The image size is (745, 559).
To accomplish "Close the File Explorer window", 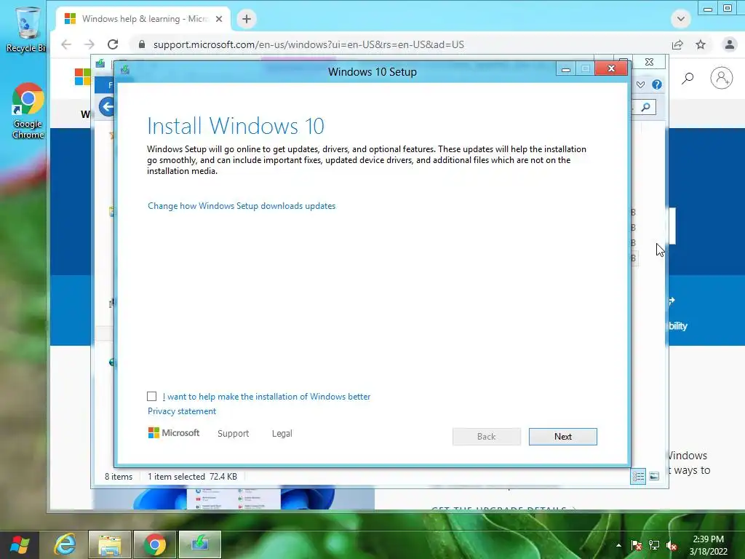I will coord(649,62).
